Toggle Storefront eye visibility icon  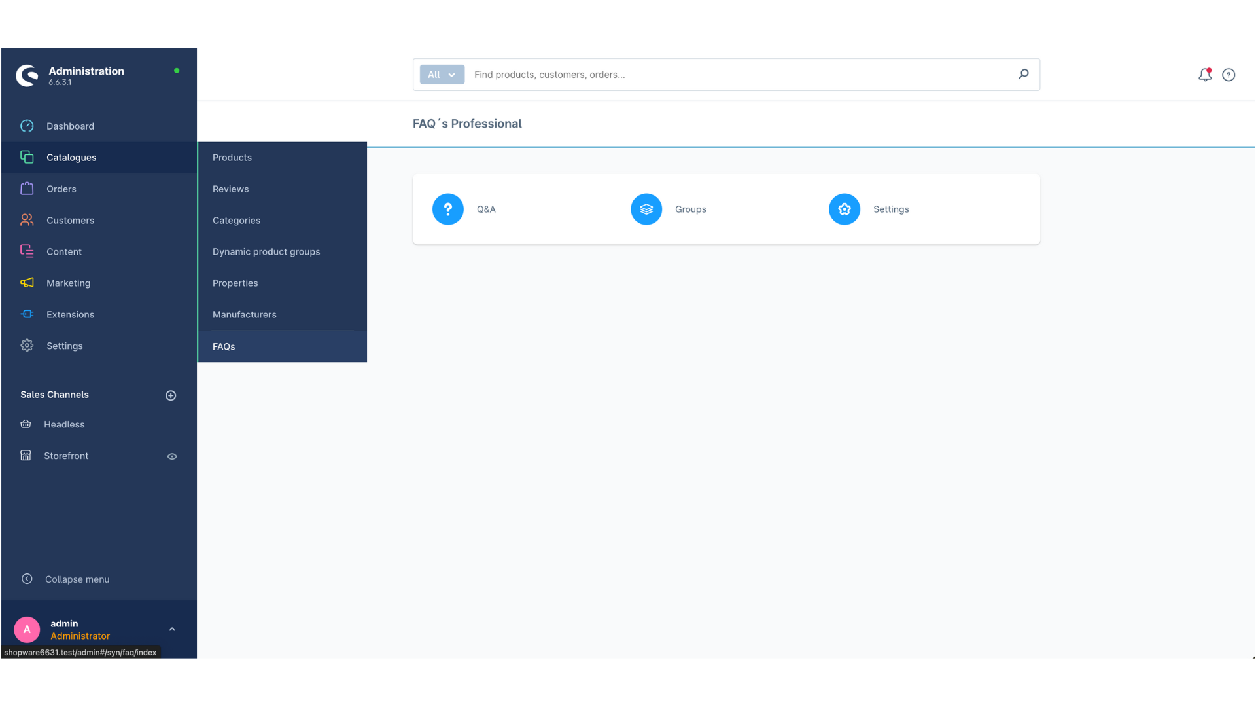[172, 456]
